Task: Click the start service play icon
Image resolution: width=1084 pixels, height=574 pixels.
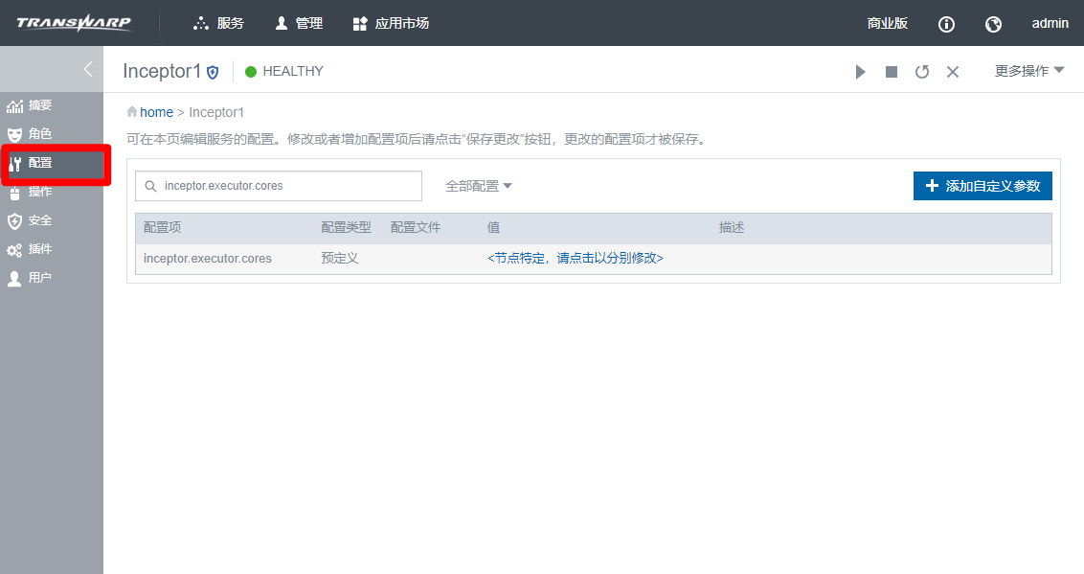Action: [x=860, y=72]
